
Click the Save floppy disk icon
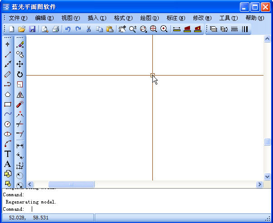[32, 29]
